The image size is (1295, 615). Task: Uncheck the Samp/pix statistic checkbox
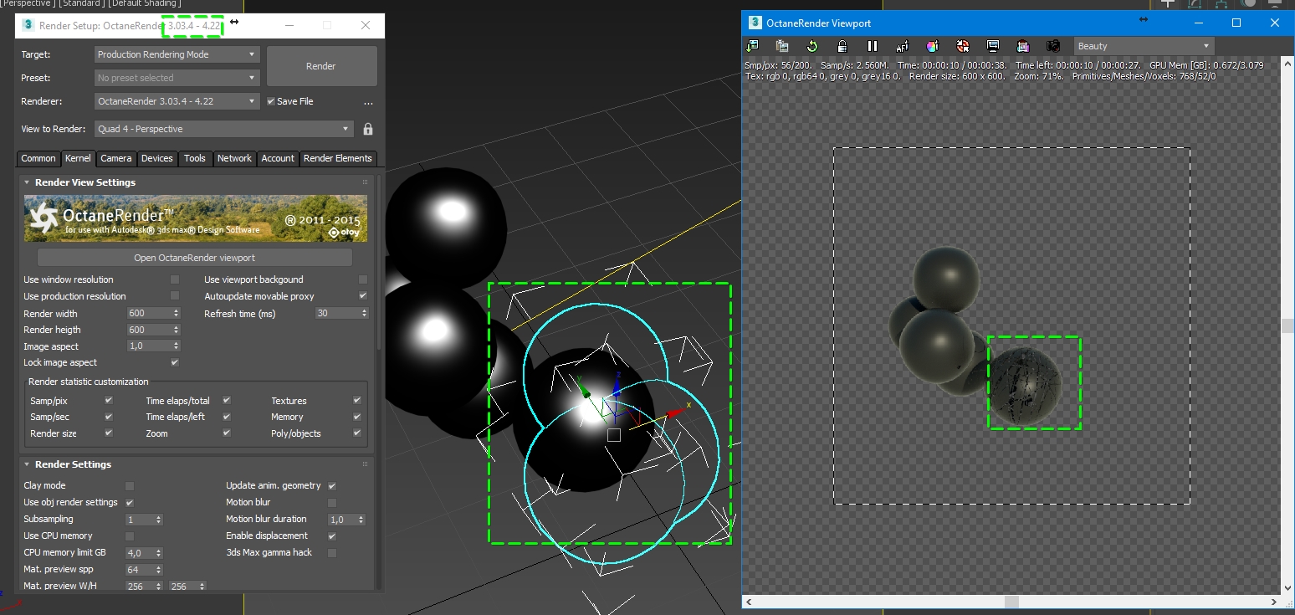coord(109,401)
